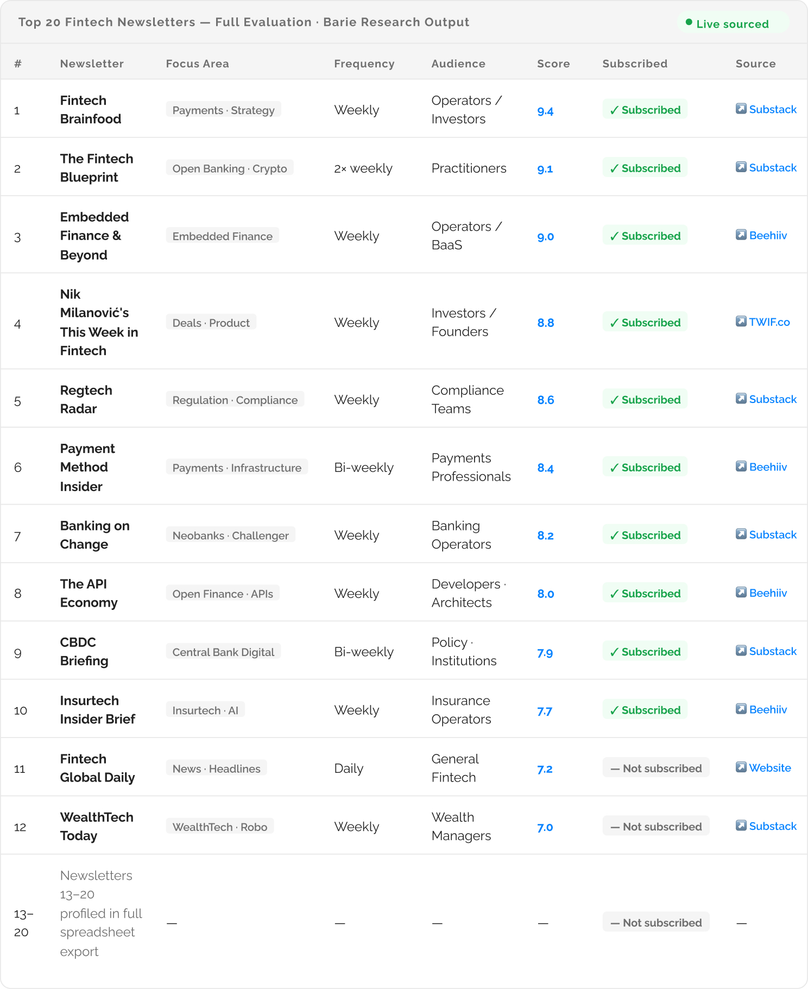
Task: Sort by the Score column header
Action: (x=553, y=64)
